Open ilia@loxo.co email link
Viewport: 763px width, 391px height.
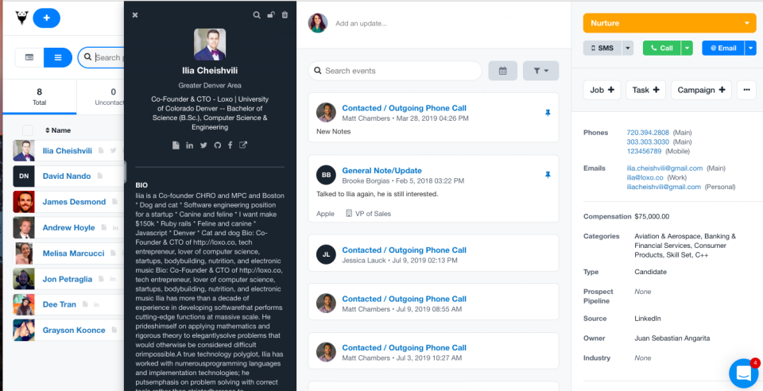tap(645, 177)
